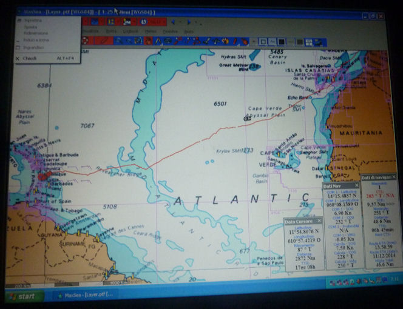
Task: Close the Dati Nav panel
Action: 357,185
